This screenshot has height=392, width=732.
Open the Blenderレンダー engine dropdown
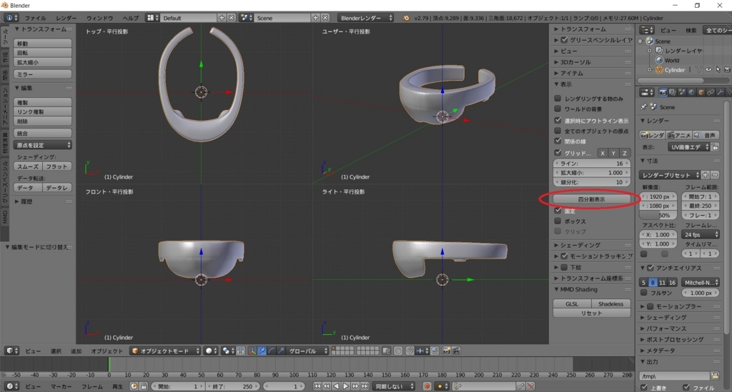[365, 18]
